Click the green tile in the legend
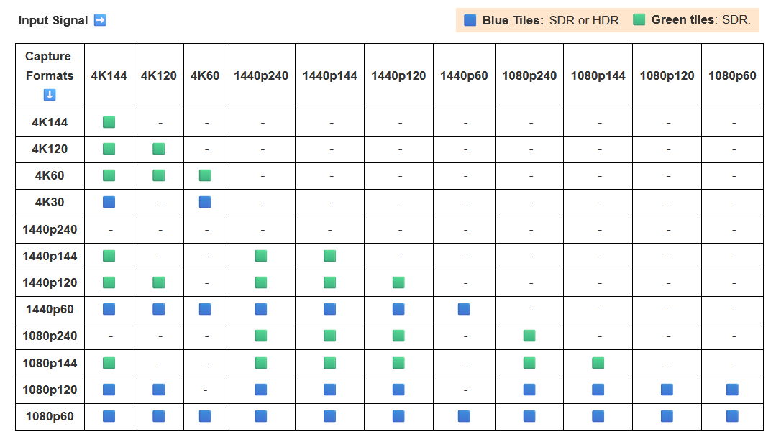The width and height of the screenshot is (776, 442). click(x=639, y=20)
